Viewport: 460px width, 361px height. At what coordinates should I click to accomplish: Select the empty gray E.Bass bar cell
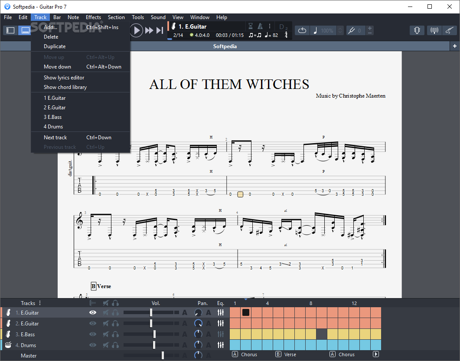[322, 334]
